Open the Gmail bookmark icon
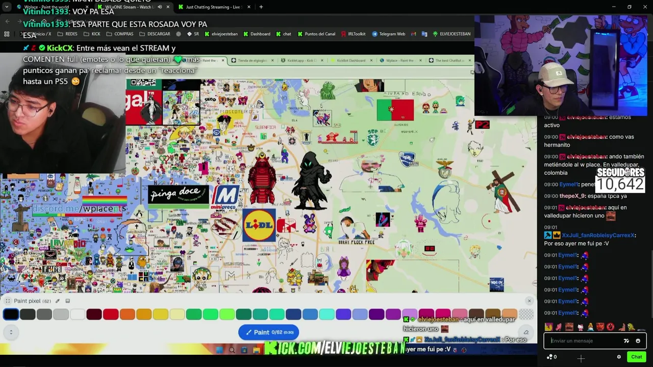 [414, 34]
